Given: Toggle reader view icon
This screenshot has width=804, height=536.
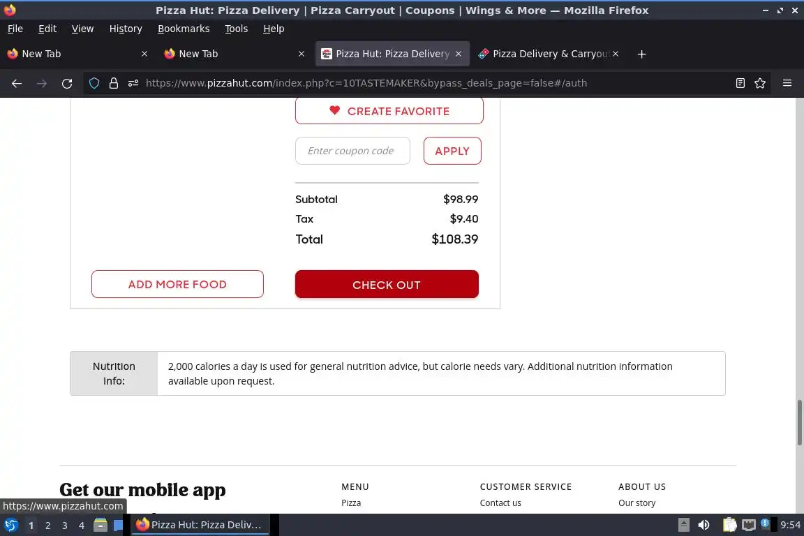Looking at the screenshot, I should [740, 83].
